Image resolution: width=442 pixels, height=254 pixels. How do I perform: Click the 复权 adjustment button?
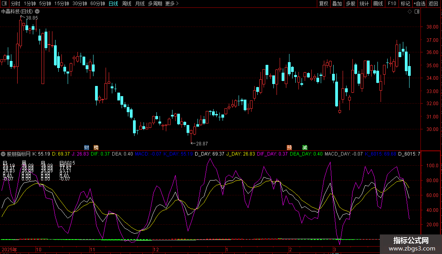tap(323, 4)
